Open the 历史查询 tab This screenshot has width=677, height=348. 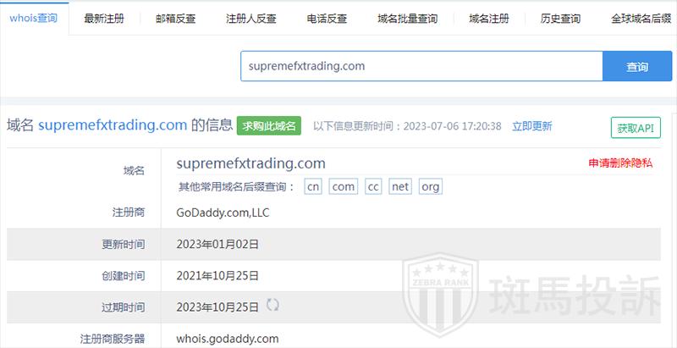click(x=560, y=19)
